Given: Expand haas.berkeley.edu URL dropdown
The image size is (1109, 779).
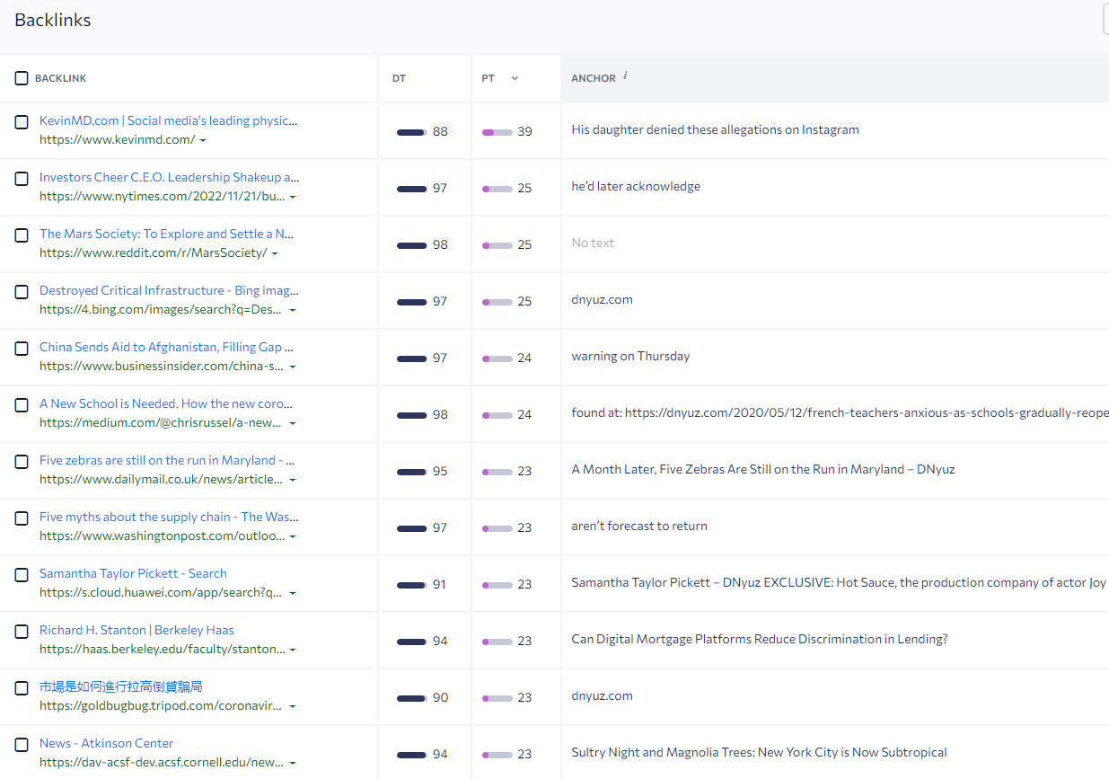Looking at the screenshot, I should tap(293, 650).
